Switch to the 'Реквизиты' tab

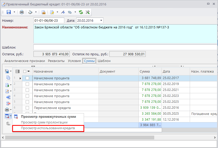56,61
